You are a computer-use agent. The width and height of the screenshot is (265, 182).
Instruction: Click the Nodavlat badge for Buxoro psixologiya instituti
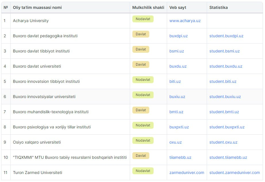coord(143,125)
